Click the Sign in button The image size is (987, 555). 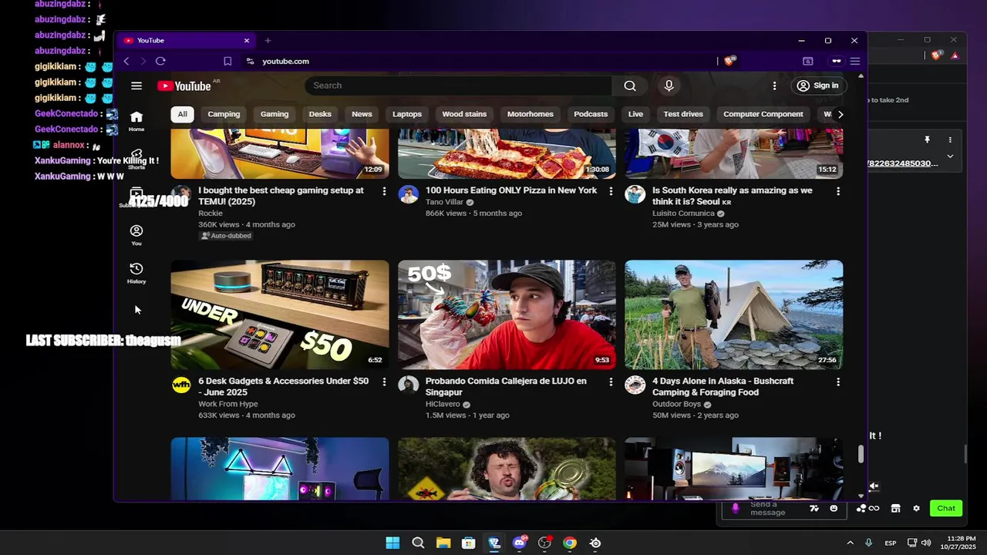817,86
